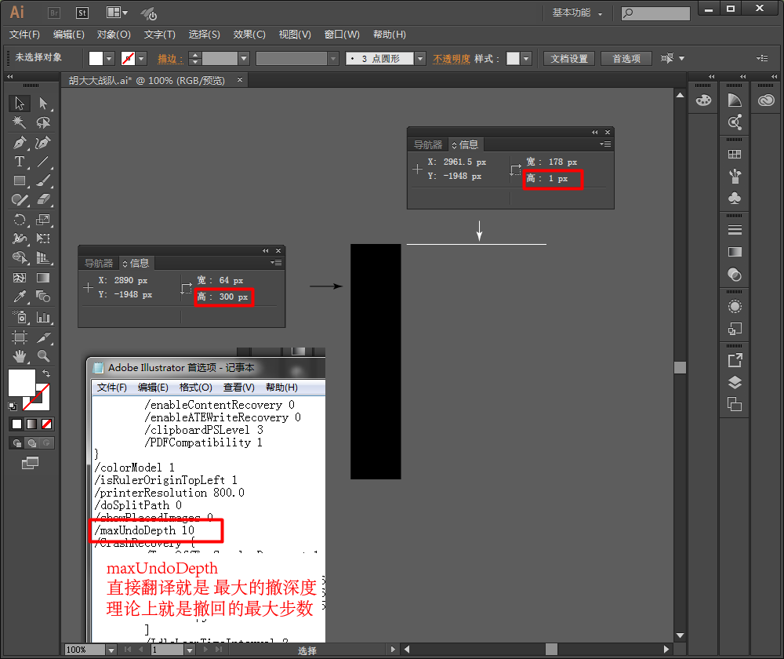
Task: Select the Direct Selection tool
Action: click(43, 104)
